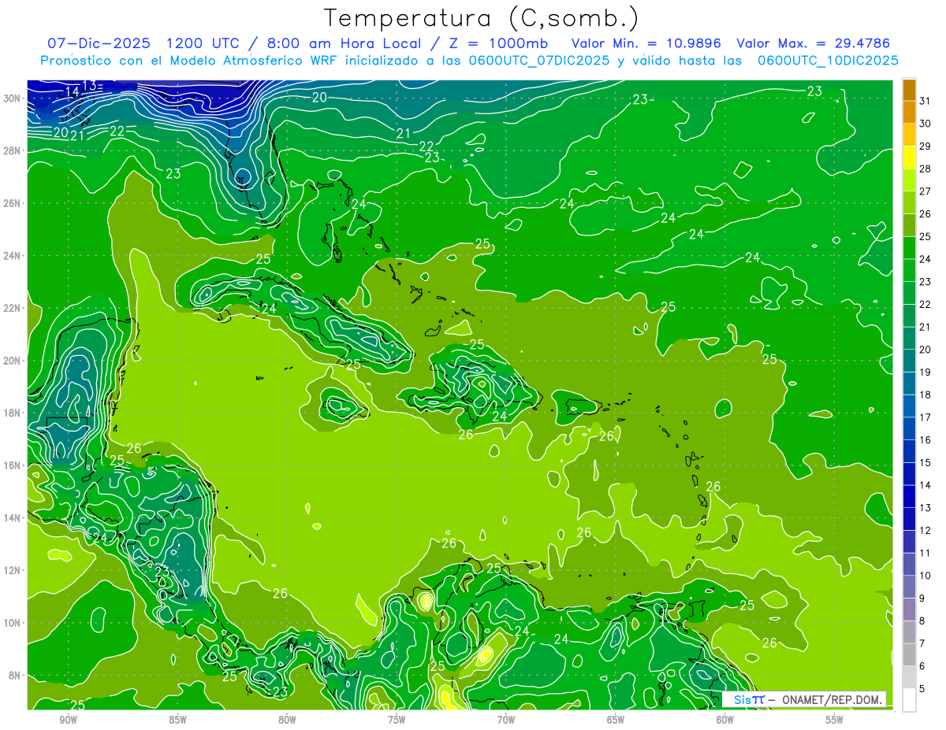
Task: Click the 'Temperatura (C,somb.)' chart title
Action: click(x=482, y=18)
